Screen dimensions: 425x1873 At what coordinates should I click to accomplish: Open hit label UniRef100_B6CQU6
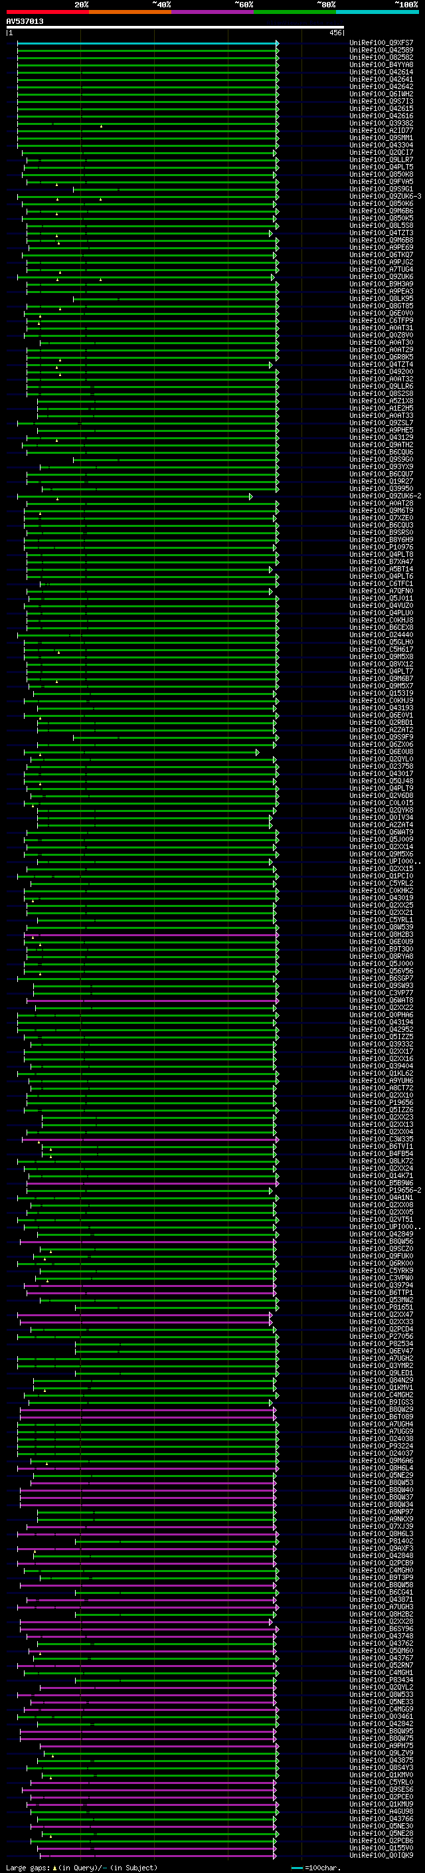pyautogui.click(x=381, y=452)
